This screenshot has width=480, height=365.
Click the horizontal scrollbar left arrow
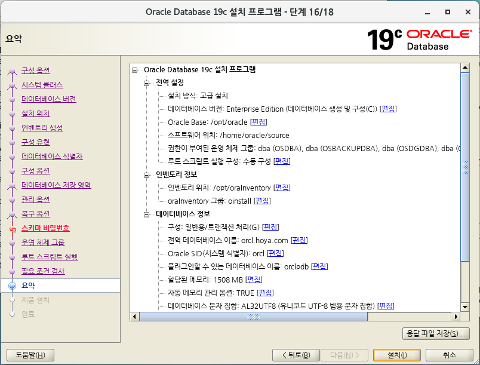[x=134, y=317]
